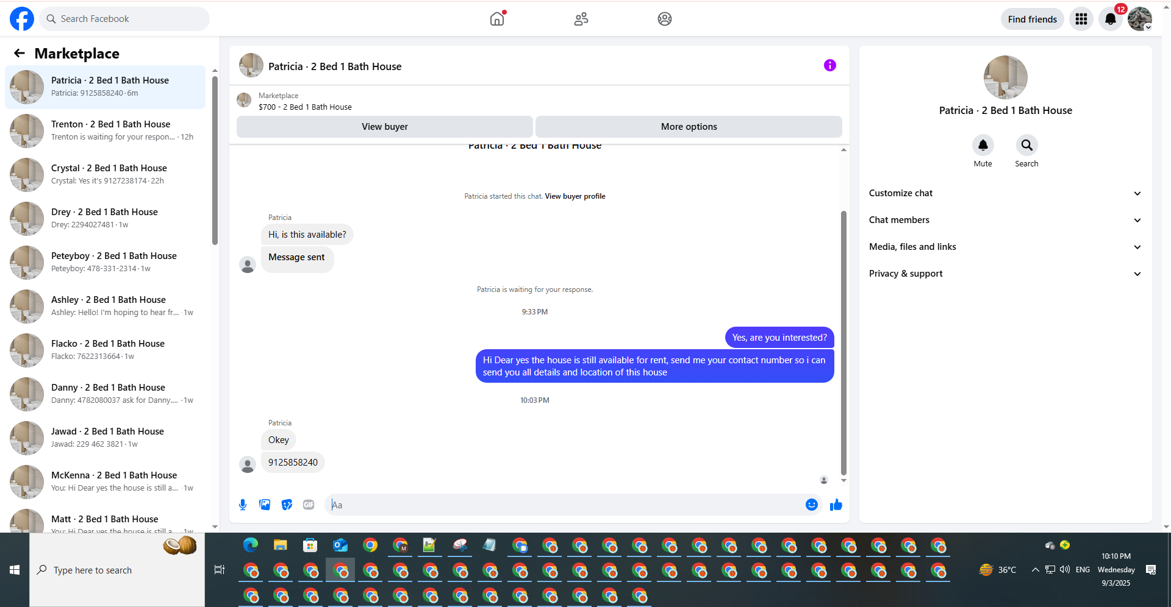1171x607 pixels.
Task: Open the Friends icon in top navigation
Action: (581, 19)
